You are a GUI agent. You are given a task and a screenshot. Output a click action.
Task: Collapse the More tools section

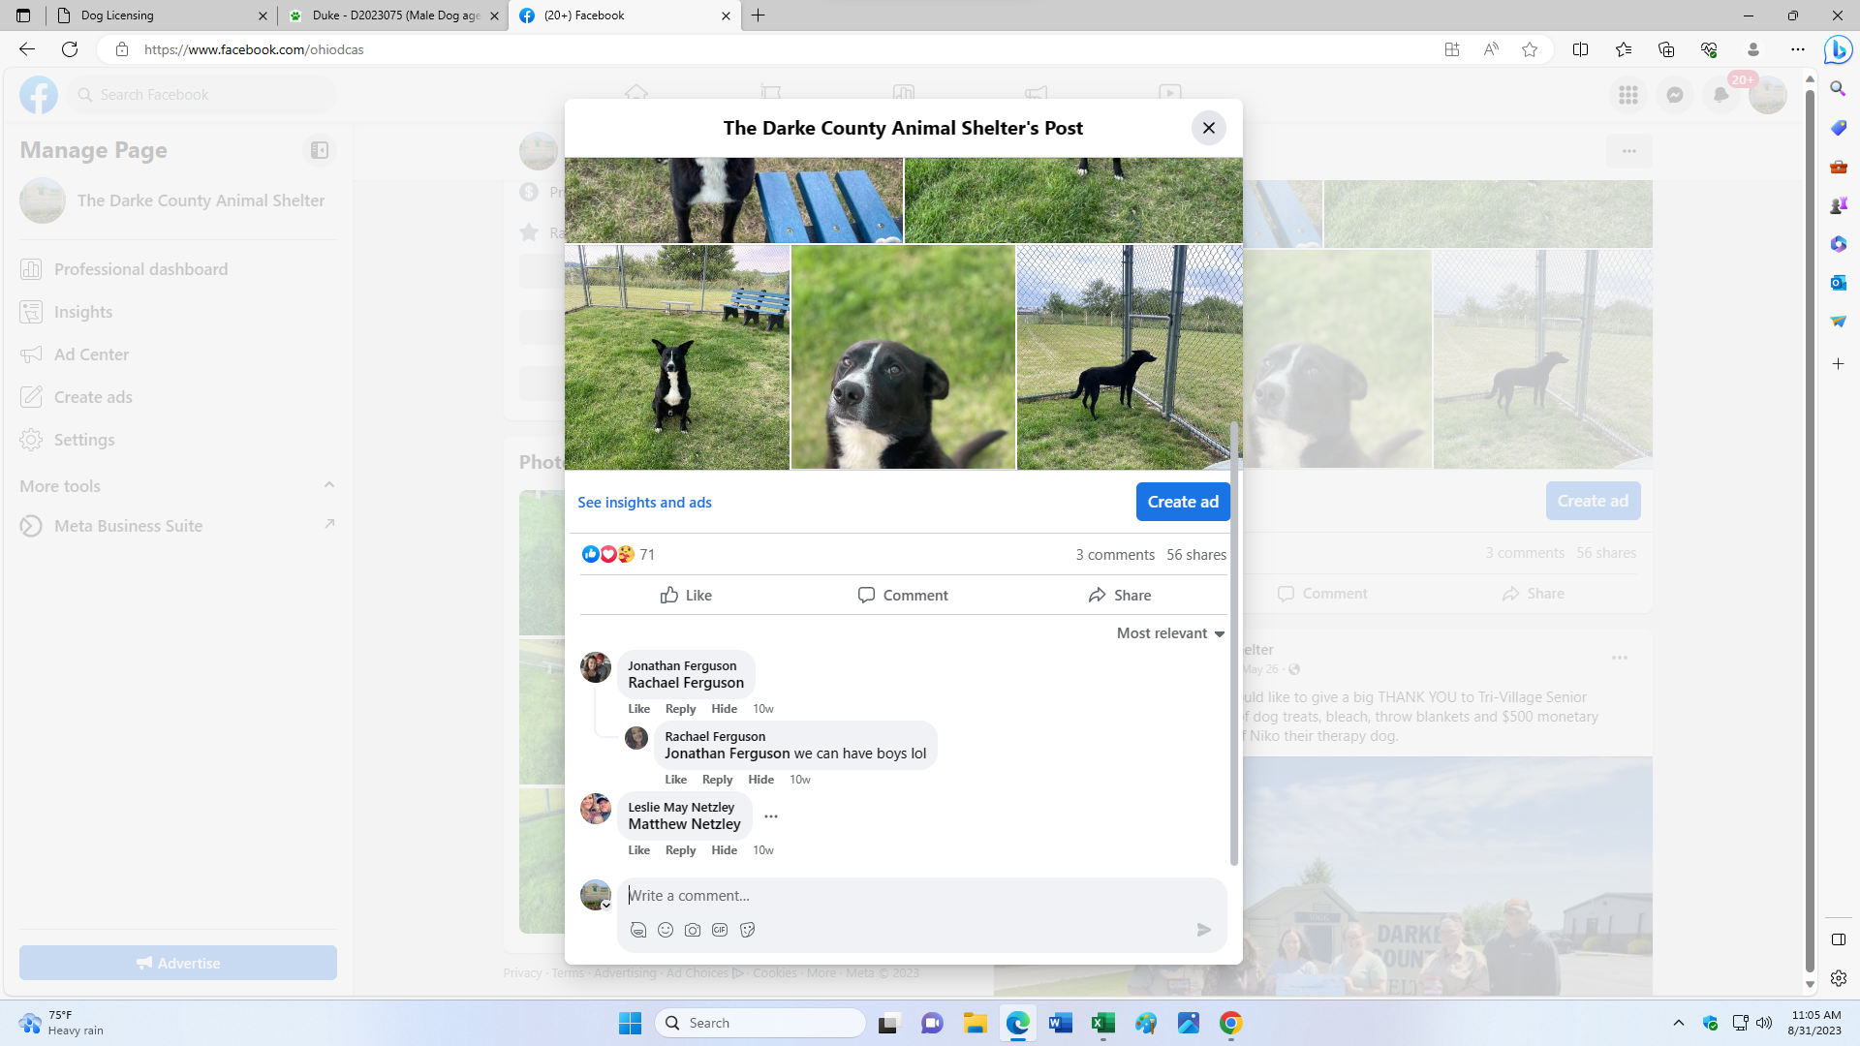pos(329,485)
